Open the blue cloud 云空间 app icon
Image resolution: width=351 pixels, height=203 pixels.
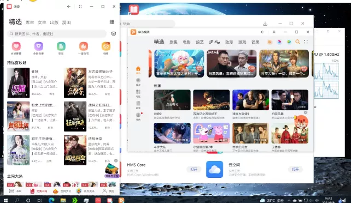coord(214,169)
